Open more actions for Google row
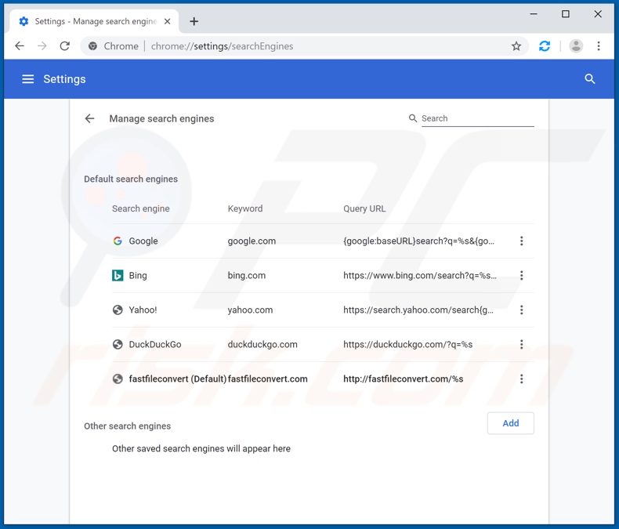619x529 pixels. (522, 241)
